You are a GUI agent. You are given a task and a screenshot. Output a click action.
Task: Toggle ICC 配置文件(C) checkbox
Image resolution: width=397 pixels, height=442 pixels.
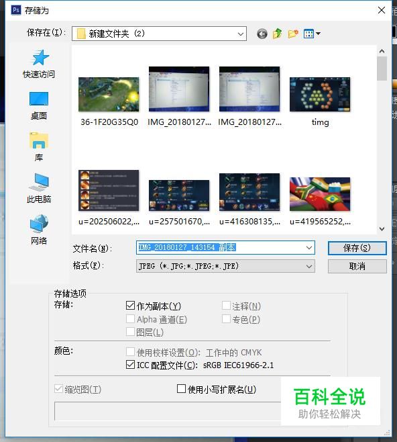point(130,365)
